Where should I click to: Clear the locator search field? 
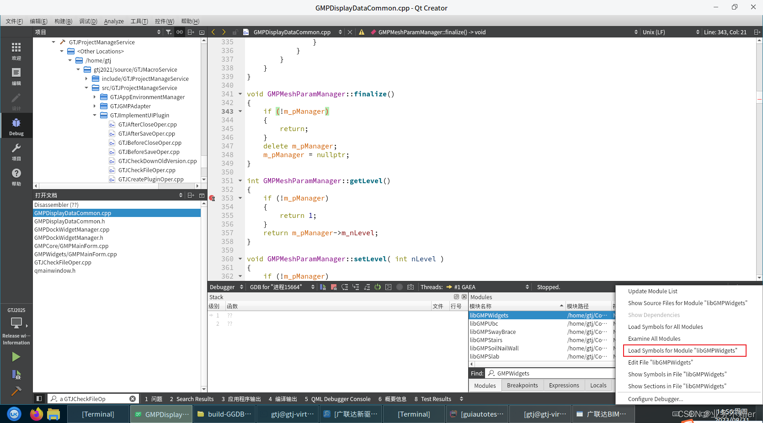pos(133,399)
